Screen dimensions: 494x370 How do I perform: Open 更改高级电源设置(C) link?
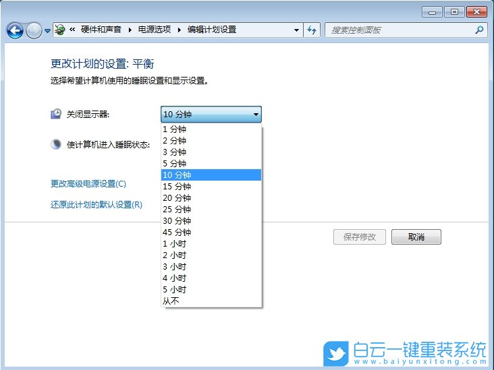[x=88, y=184]
